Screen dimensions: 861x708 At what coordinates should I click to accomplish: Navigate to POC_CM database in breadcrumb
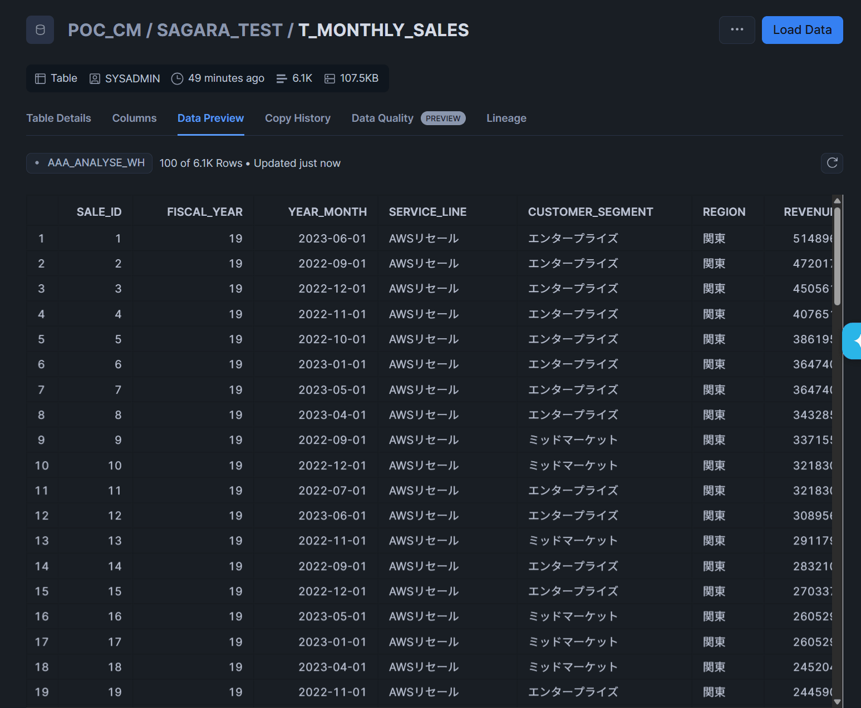(x=105, y=30)
